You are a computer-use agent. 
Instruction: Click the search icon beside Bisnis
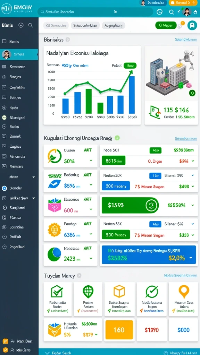[x=31, y=25]
